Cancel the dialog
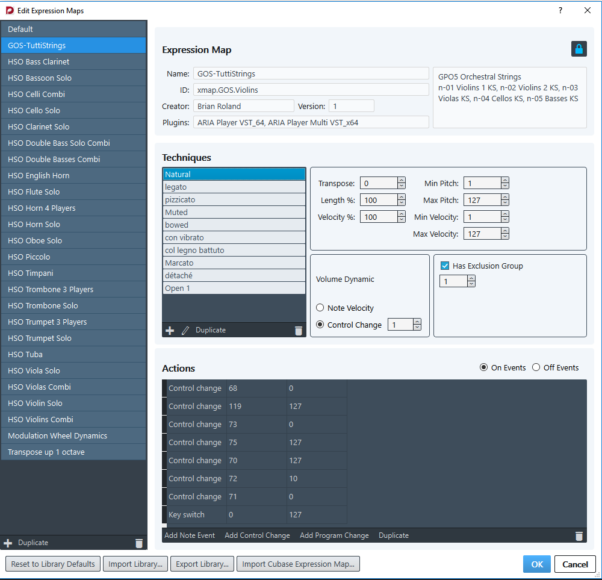This screenshot has height=580, width=602. pos(575,564)
